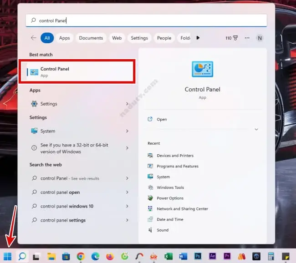Switch to the Web filter tab
The image size is (296, 263).
pos(117,38)
